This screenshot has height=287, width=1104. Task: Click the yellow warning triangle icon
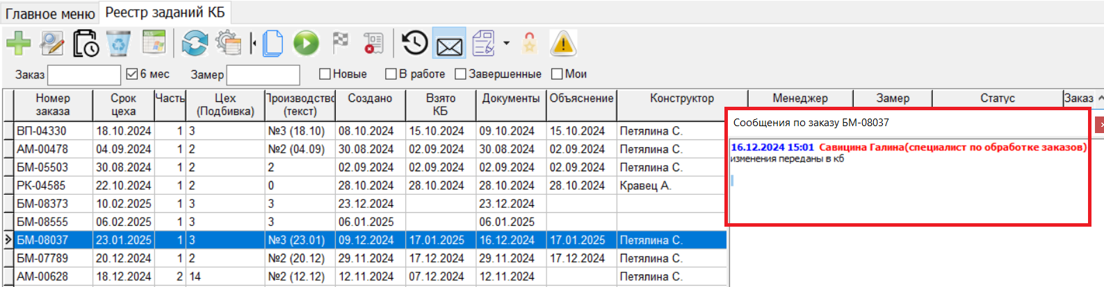coord(562,44)
